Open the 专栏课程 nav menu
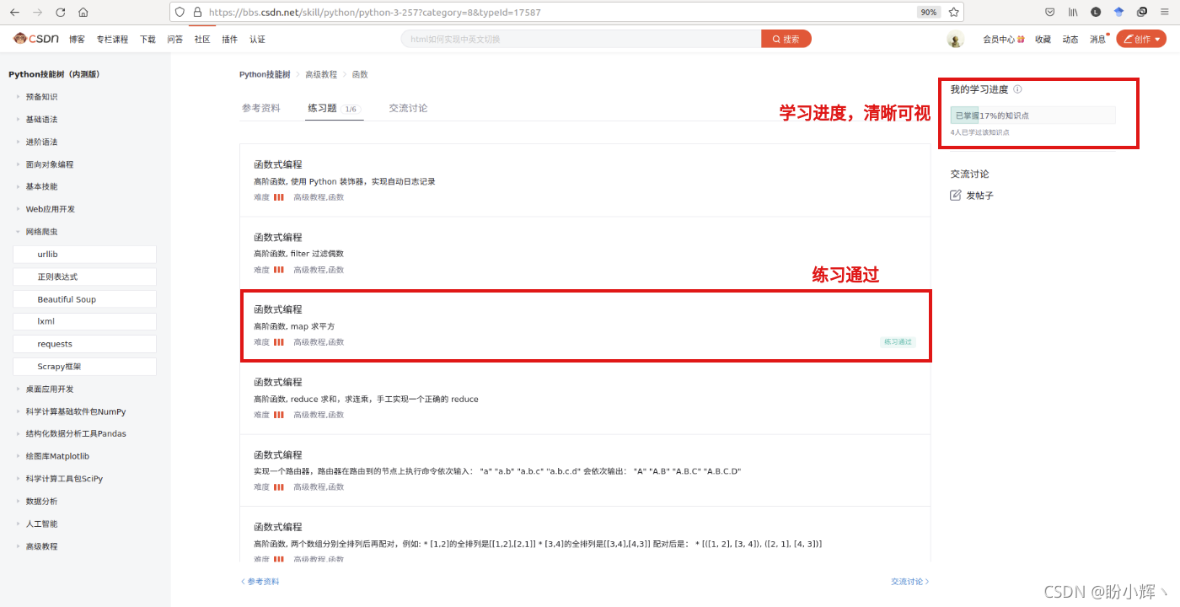The width and height of the screenshot is (1180, 607). tap(112, 40)
